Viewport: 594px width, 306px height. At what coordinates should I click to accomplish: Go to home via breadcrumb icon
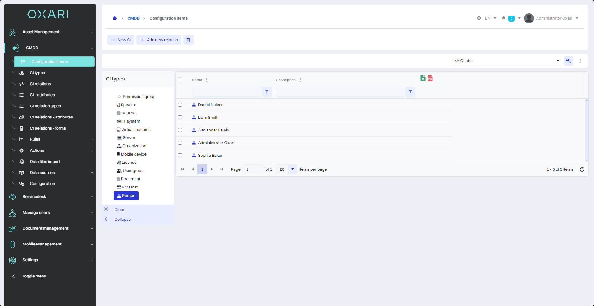click(x=115, y=18)
